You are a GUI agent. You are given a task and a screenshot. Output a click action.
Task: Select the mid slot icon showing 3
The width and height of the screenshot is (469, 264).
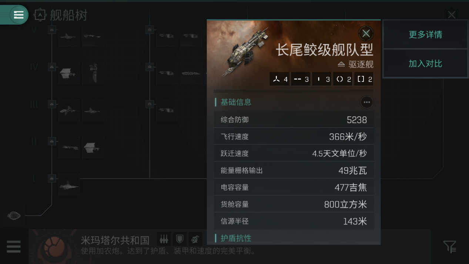(x=300, y=79)
